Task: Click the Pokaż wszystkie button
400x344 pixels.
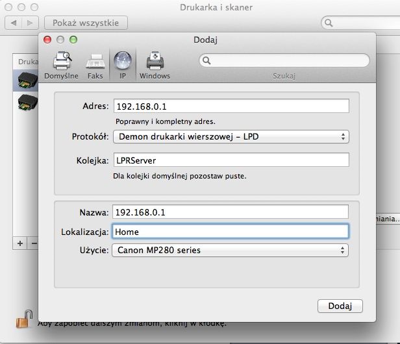Action: 86,23
